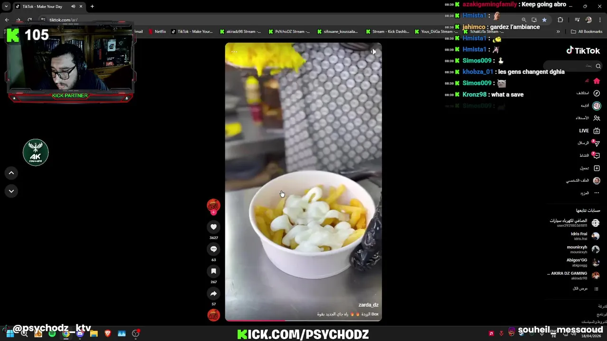Viewport: 607px width, 341px height.
Task: Bookmark the video with the save icon
Action: click(213, 271)
